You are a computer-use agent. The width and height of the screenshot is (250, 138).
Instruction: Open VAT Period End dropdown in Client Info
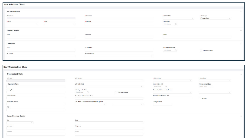pos(119,56)
